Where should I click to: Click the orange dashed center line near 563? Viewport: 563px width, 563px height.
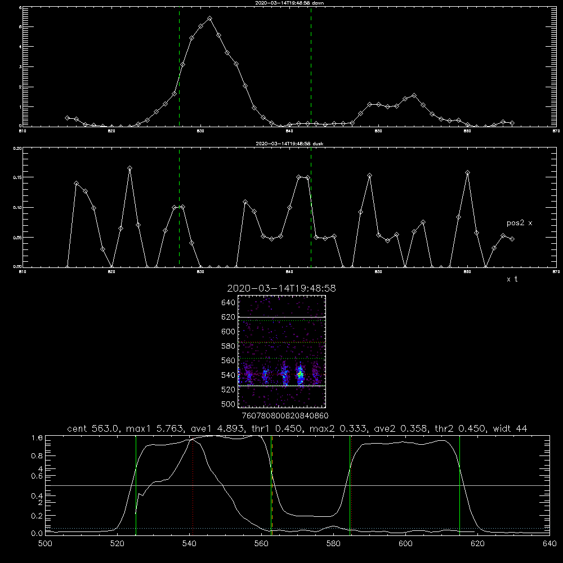(272, 485)
